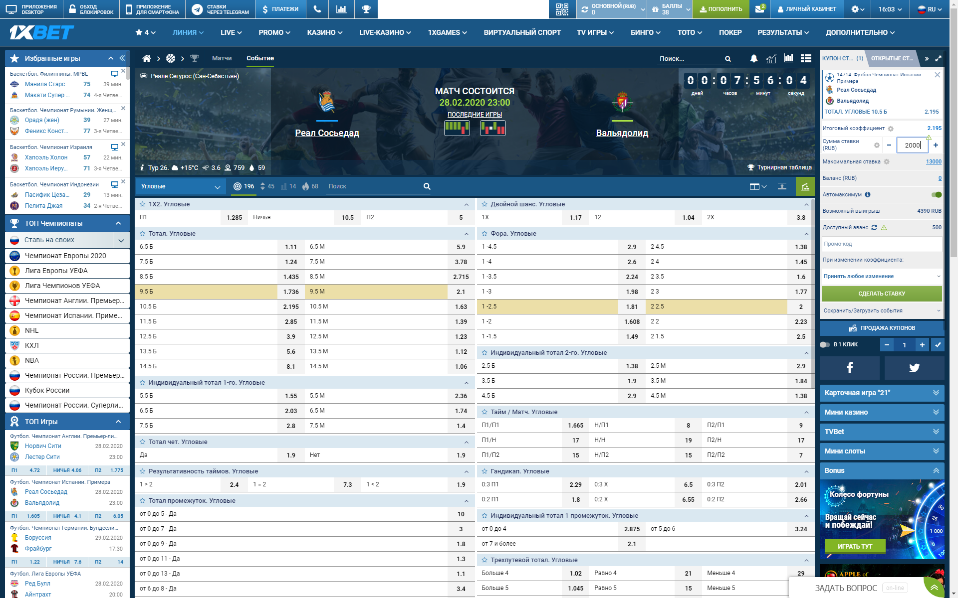Decrease bet amount with minus
This screenshot has height=598, width=958.
(889, 145)
